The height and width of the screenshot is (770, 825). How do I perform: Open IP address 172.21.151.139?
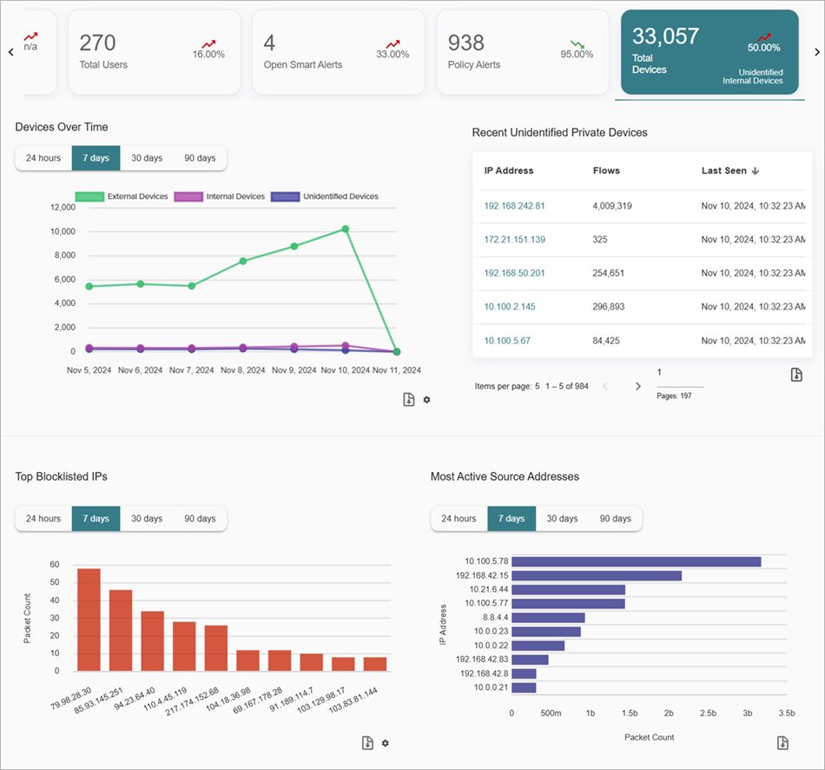(x=515, y=240)
